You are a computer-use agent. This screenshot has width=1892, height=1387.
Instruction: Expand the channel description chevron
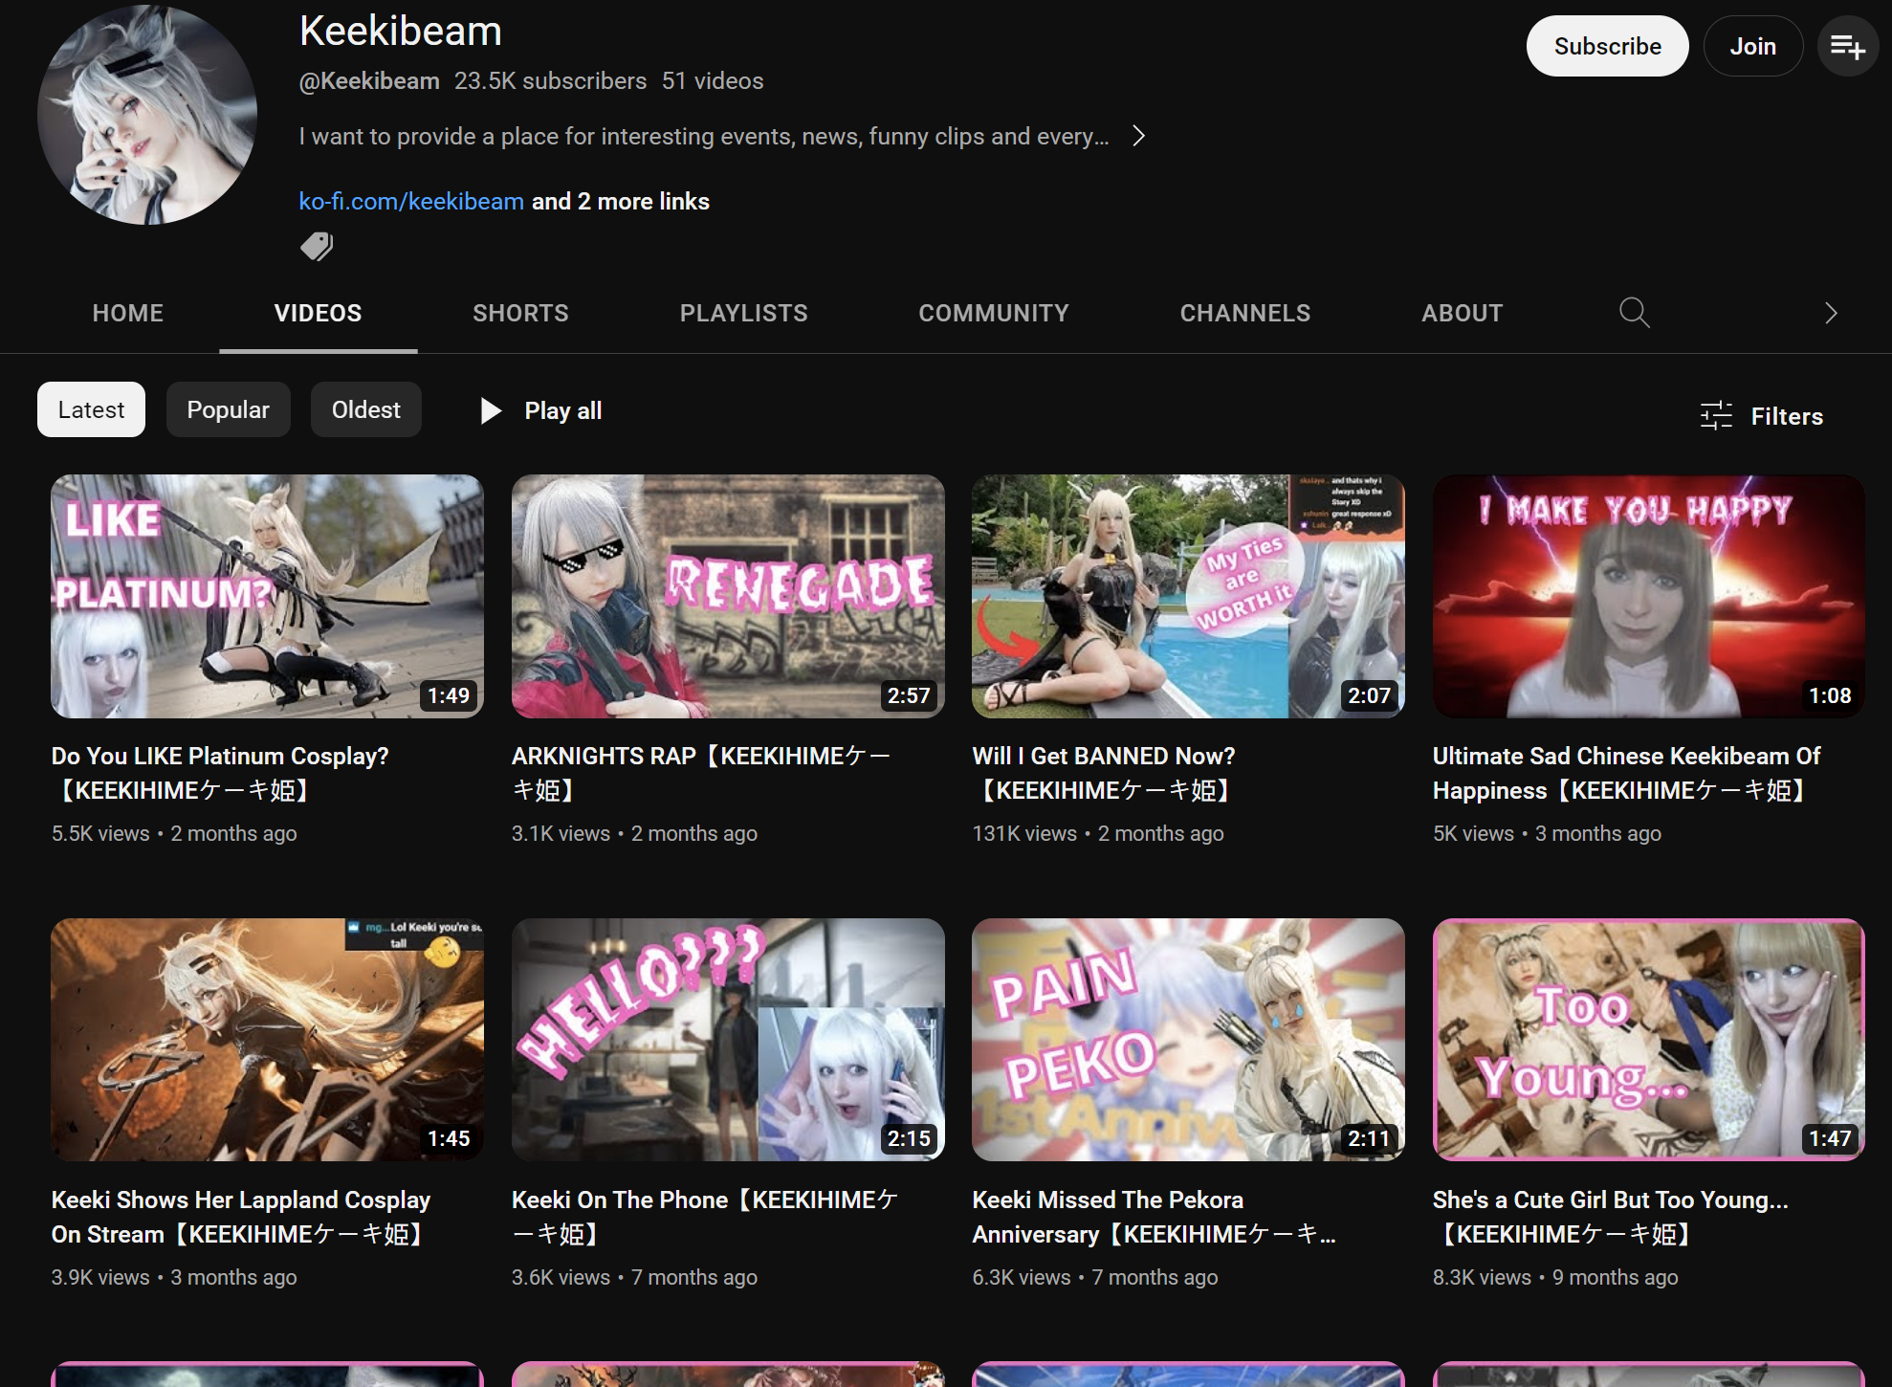click(x=1138, y=136)
